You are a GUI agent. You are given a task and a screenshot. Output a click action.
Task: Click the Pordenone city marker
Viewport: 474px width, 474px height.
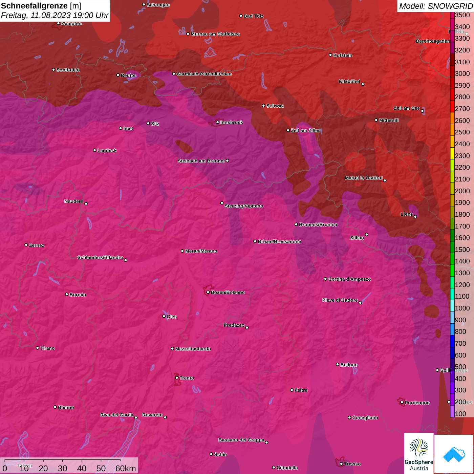(x=402, y=403)
